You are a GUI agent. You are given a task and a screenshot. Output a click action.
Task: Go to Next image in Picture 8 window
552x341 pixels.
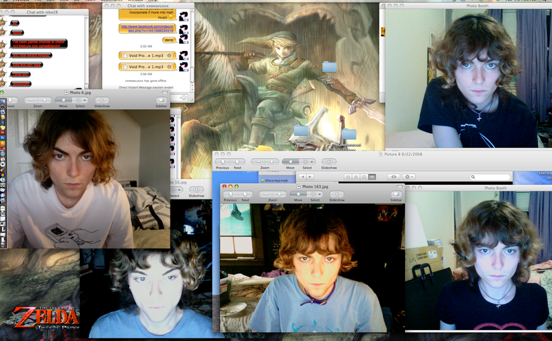click(237, 162)
